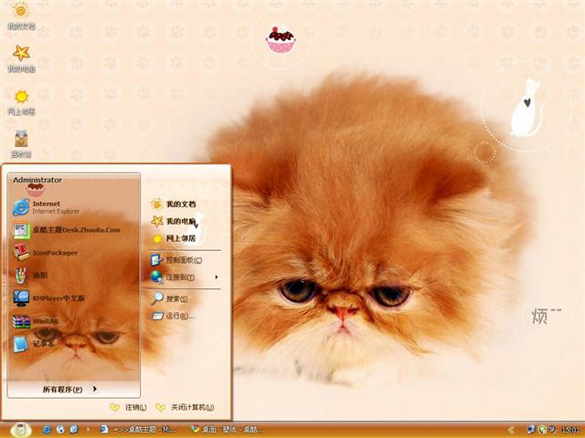Click the second quick launch icon after IE
Viewport: 585px width, 438px height.
pos(60,430)
